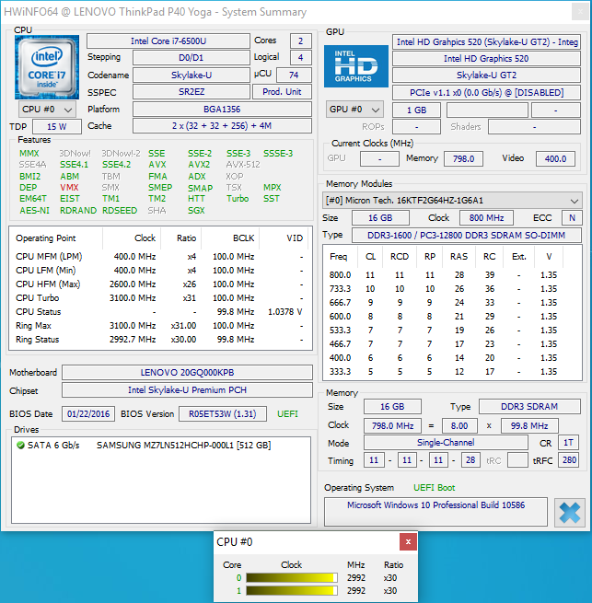The width and height of the screenshot is (592, 603).
Task: Click the Core 1 clock bar
Action: pos(292,591)
